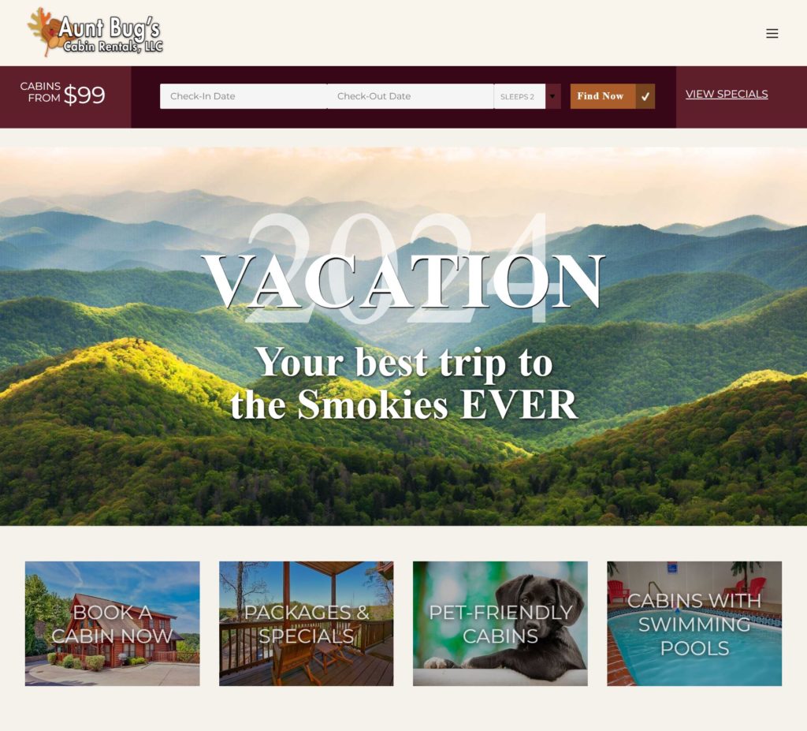Open Cabins with Swimming Pools tile
The image size is (807, 731).
694,623
